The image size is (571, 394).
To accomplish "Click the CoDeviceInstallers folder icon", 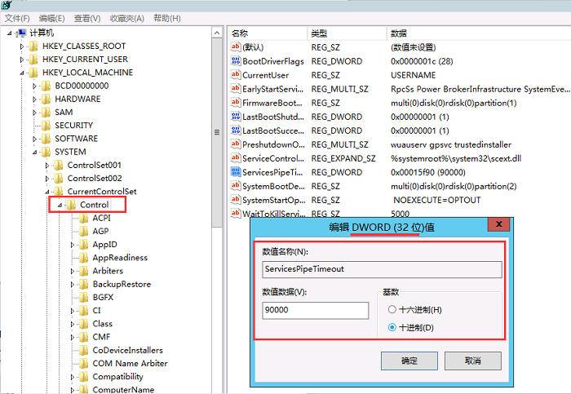I will [x=83, y=350].
